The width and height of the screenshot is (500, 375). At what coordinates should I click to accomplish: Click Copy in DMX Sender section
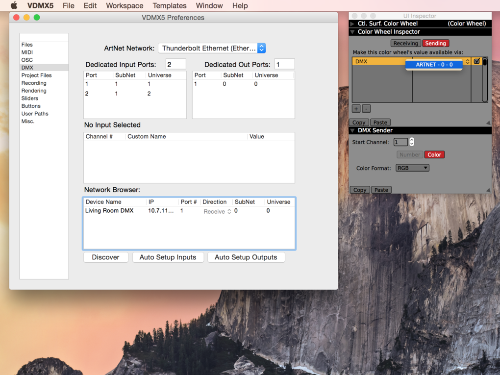pyautogui.click(x=360, y=190)
